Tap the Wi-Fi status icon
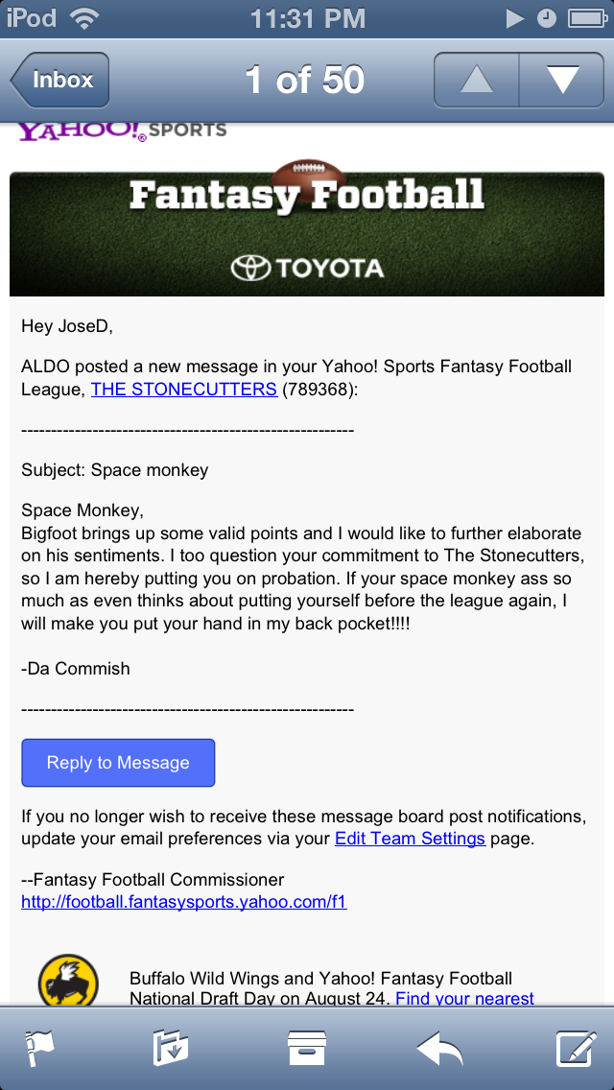The image size is (614, 1090). [x=85, y=18]
